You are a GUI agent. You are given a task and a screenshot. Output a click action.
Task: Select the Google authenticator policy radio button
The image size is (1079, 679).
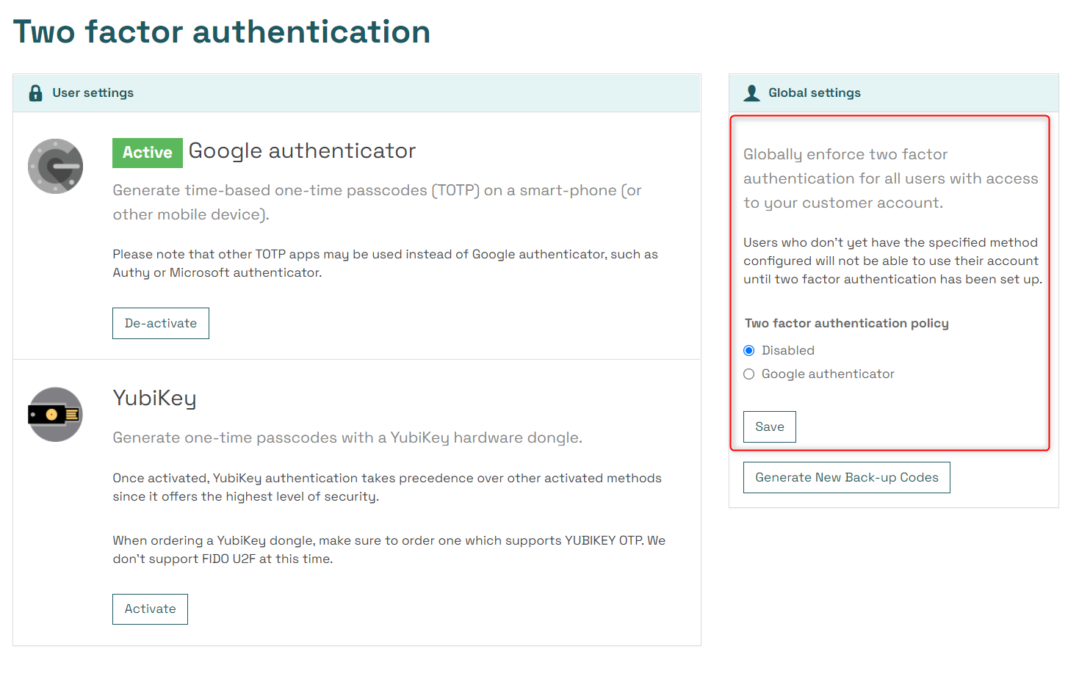click(x=749, y=374)
